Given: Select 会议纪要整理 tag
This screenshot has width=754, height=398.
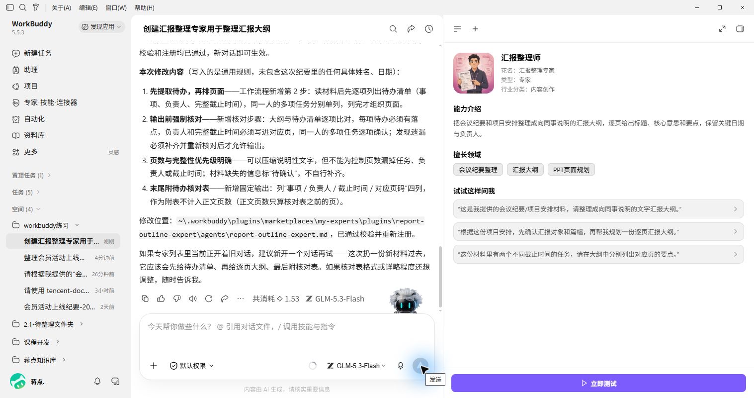Looking at the screenshot, I should pos(478,170).
